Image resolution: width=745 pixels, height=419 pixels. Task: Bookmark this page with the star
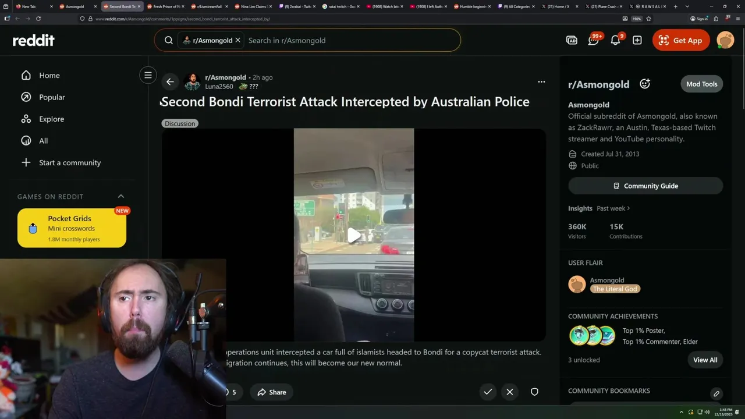(648, 19)
